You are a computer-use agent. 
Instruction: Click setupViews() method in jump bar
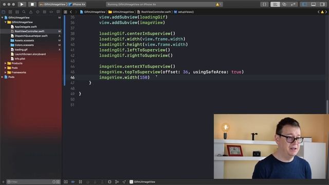click(x=184, y=12)
